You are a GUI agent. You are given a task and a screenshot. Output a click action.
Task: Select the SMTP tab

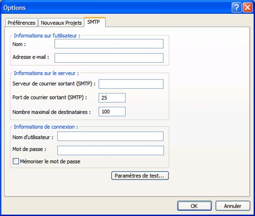(x=94, y=22)
